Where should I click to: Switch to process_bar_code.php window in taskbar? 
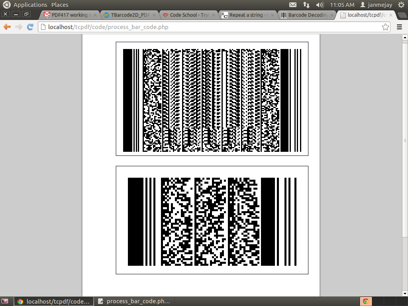point(135,301)
